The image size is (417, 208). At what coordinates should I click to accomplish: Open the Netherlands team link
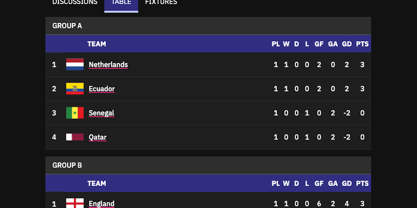108,65
